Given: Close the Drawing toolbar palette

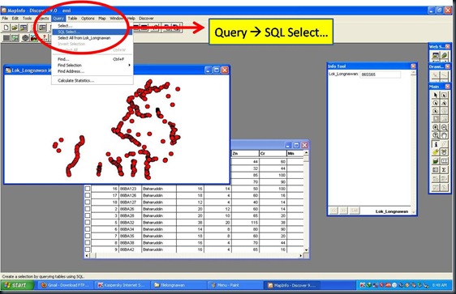Looking at the screenshot, I should pyautogui.click(x=448, y=66).
